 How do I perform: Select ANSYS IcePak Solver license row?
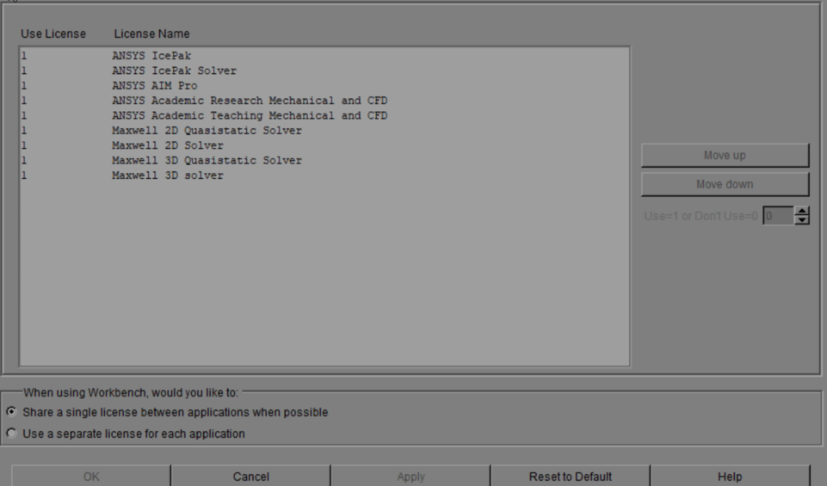click(x=324, y=71)
